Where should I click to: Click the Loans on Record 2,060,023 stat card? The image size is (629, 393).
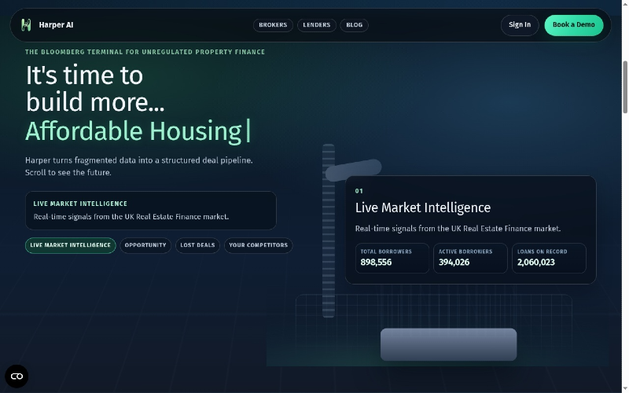coord(549,258)
